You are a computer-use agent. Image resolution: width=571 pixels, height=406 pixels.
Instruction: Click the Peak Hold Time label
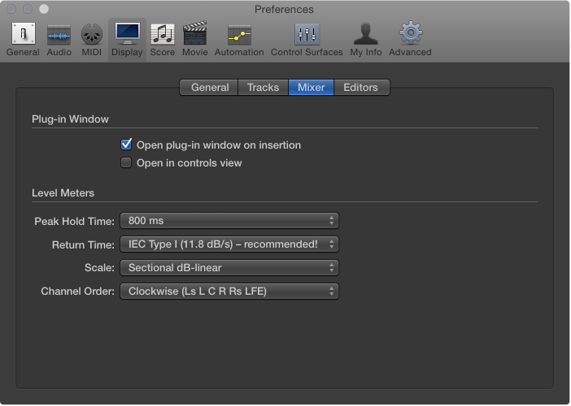pyautogui.click(x=74, y=222)
